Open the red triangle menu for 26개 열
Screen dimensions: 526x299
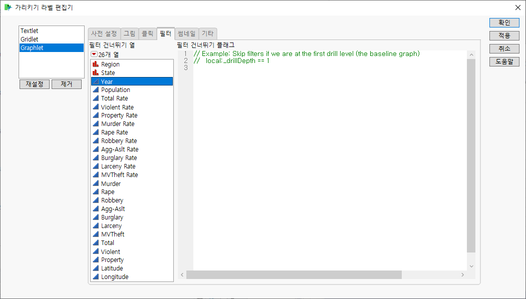pos(94,54)
